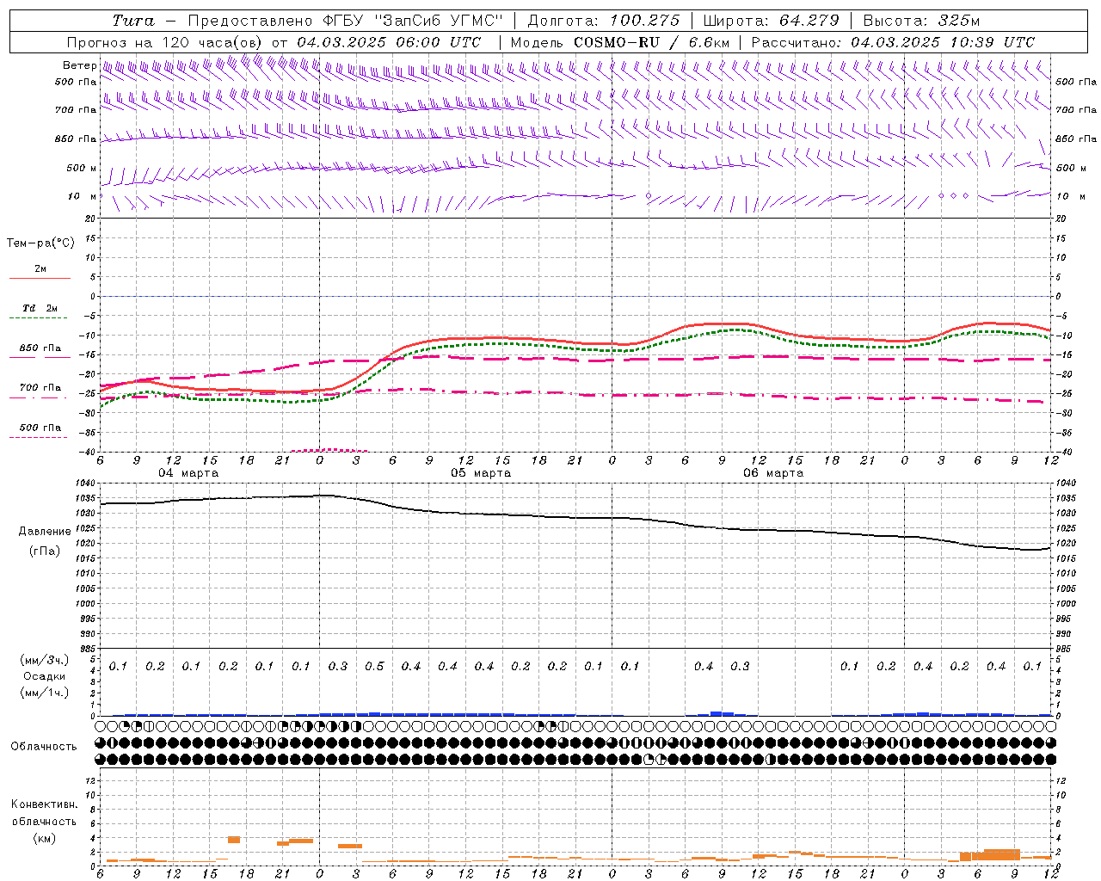This screenshot has width=1101, height=881.
Task: Click the "Ветер" wind panel label
Action: [79, 65]
